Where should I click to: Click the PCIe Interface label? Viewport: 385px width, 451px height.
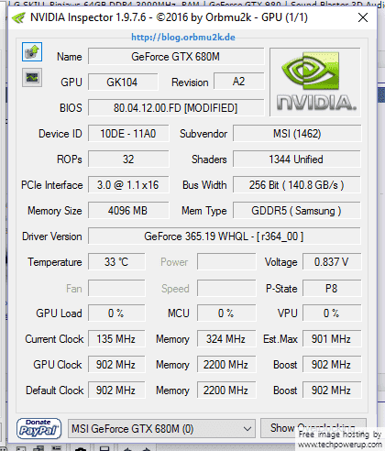[51, 185]
